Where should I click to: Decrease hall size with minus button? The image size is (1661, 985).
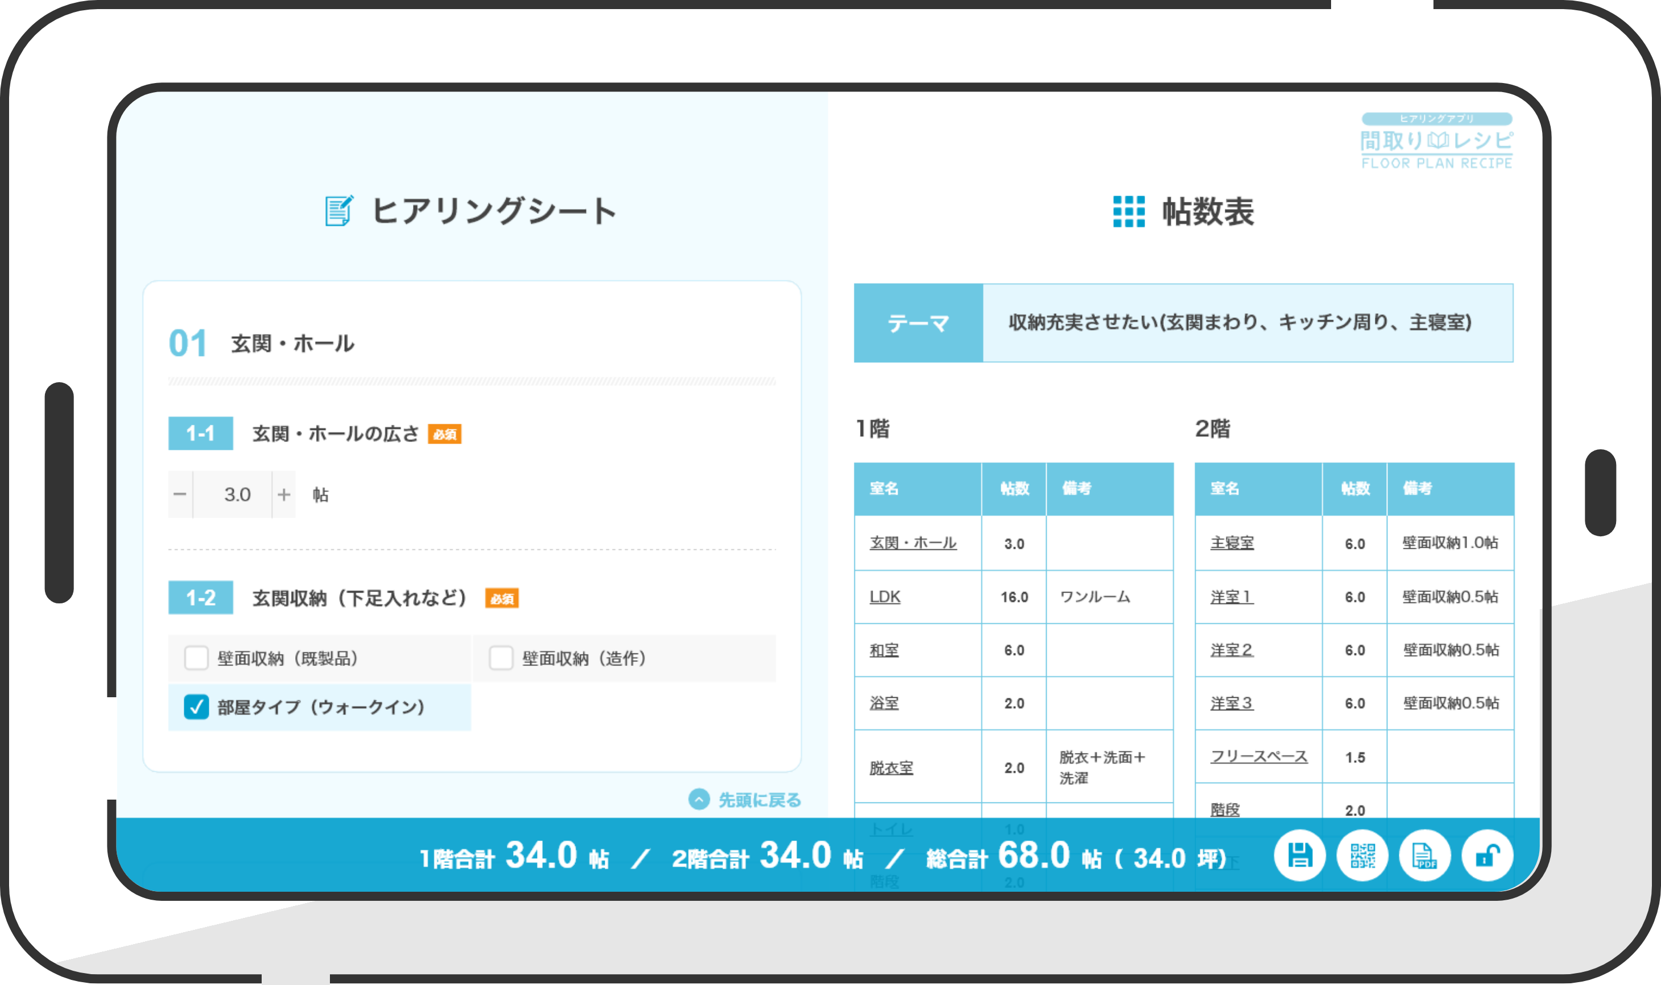click(x=180, y=495)
